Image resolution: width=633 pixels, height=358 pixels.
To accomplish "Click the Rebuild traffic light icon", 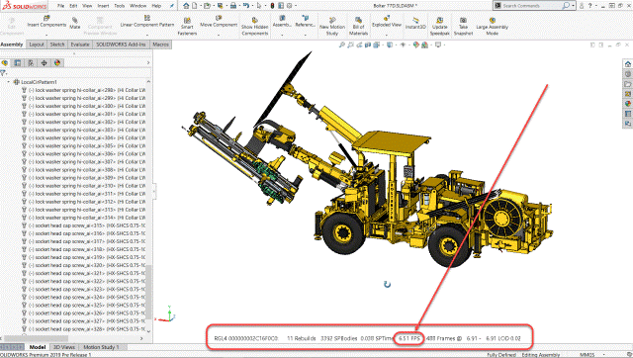I will pyautogui.click(x=273, y=6).
